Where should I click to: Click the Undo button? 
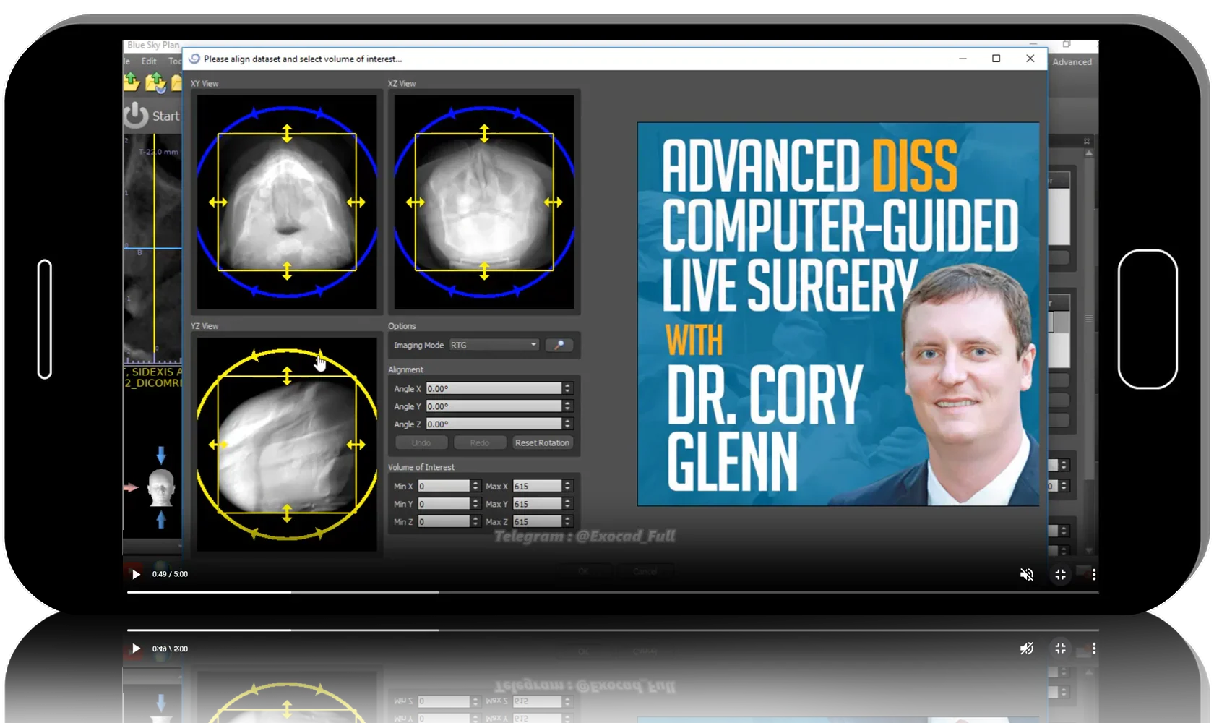[421, 442]
